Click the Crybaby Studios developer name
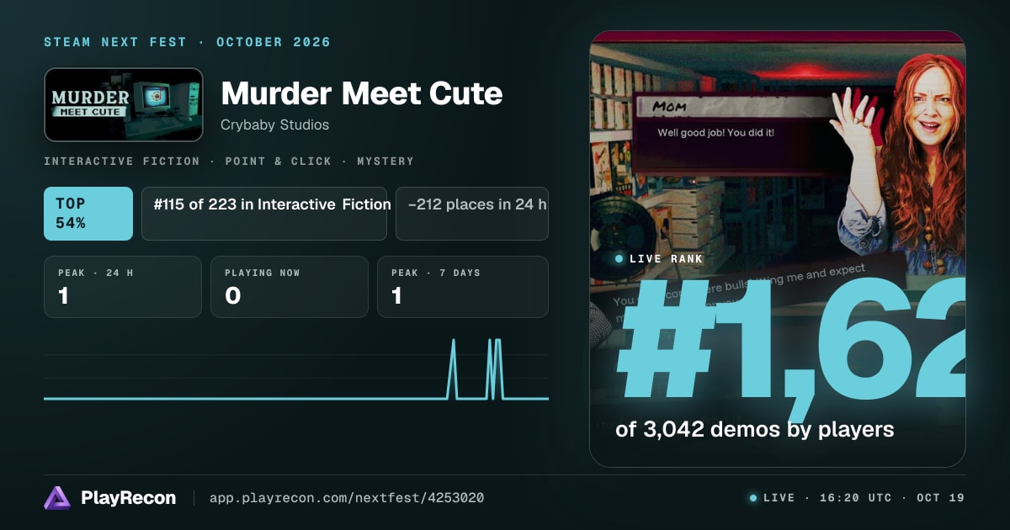The height and width of the screenshot is (530, 1010). click(x=274, y=125)
